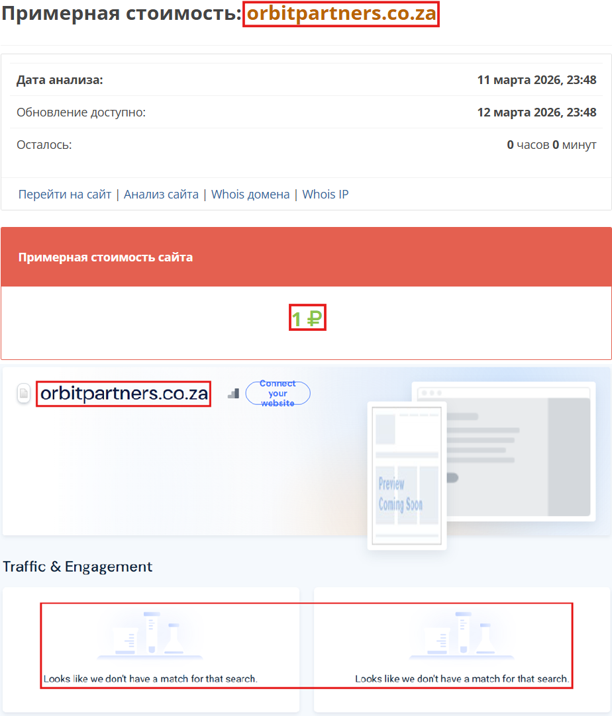Click the 1 ₽ estimated value
This screenshot has height=716, width=612.
click(x=307, y=318)
